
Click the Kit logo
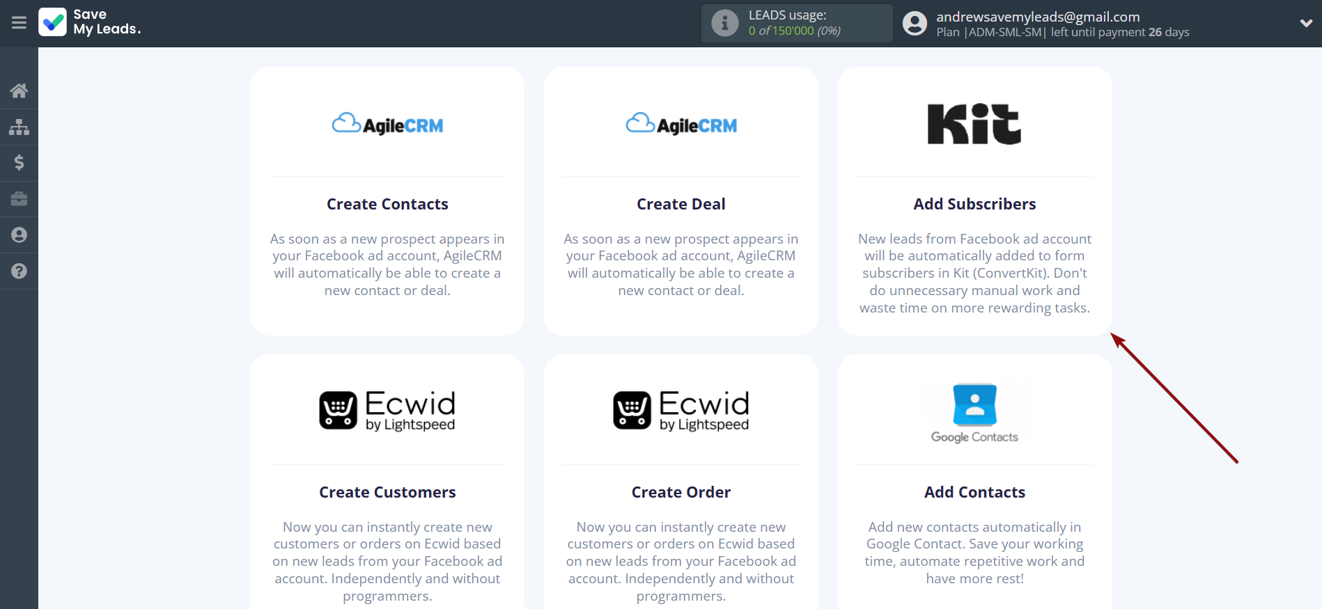pyautogui.click(x=974, y=124)
